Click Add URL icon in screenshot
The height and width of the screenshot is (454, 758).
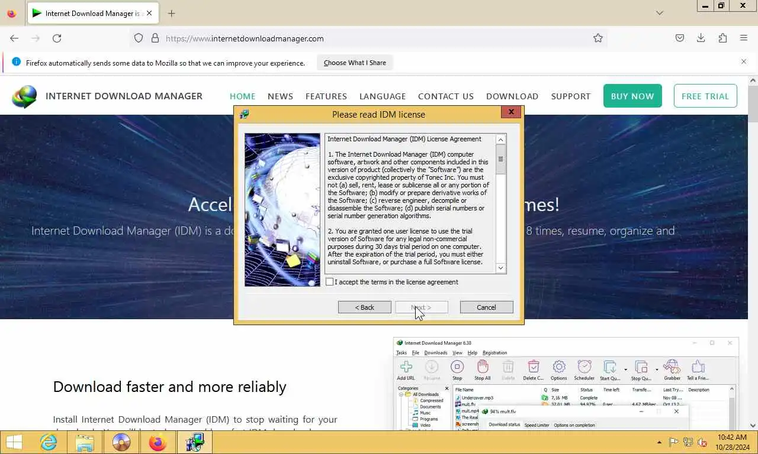(406, 371)
